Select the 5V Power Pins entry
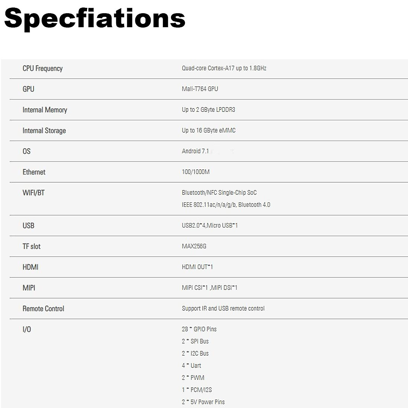The width and height of the screenshot is (408, 408). tap(203, 402)
